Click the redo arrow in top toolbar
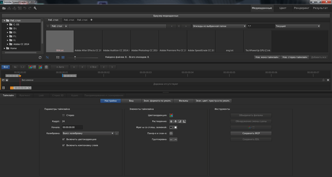The width and height of the screenshot is (332, 177). click(x=30, y=8)
